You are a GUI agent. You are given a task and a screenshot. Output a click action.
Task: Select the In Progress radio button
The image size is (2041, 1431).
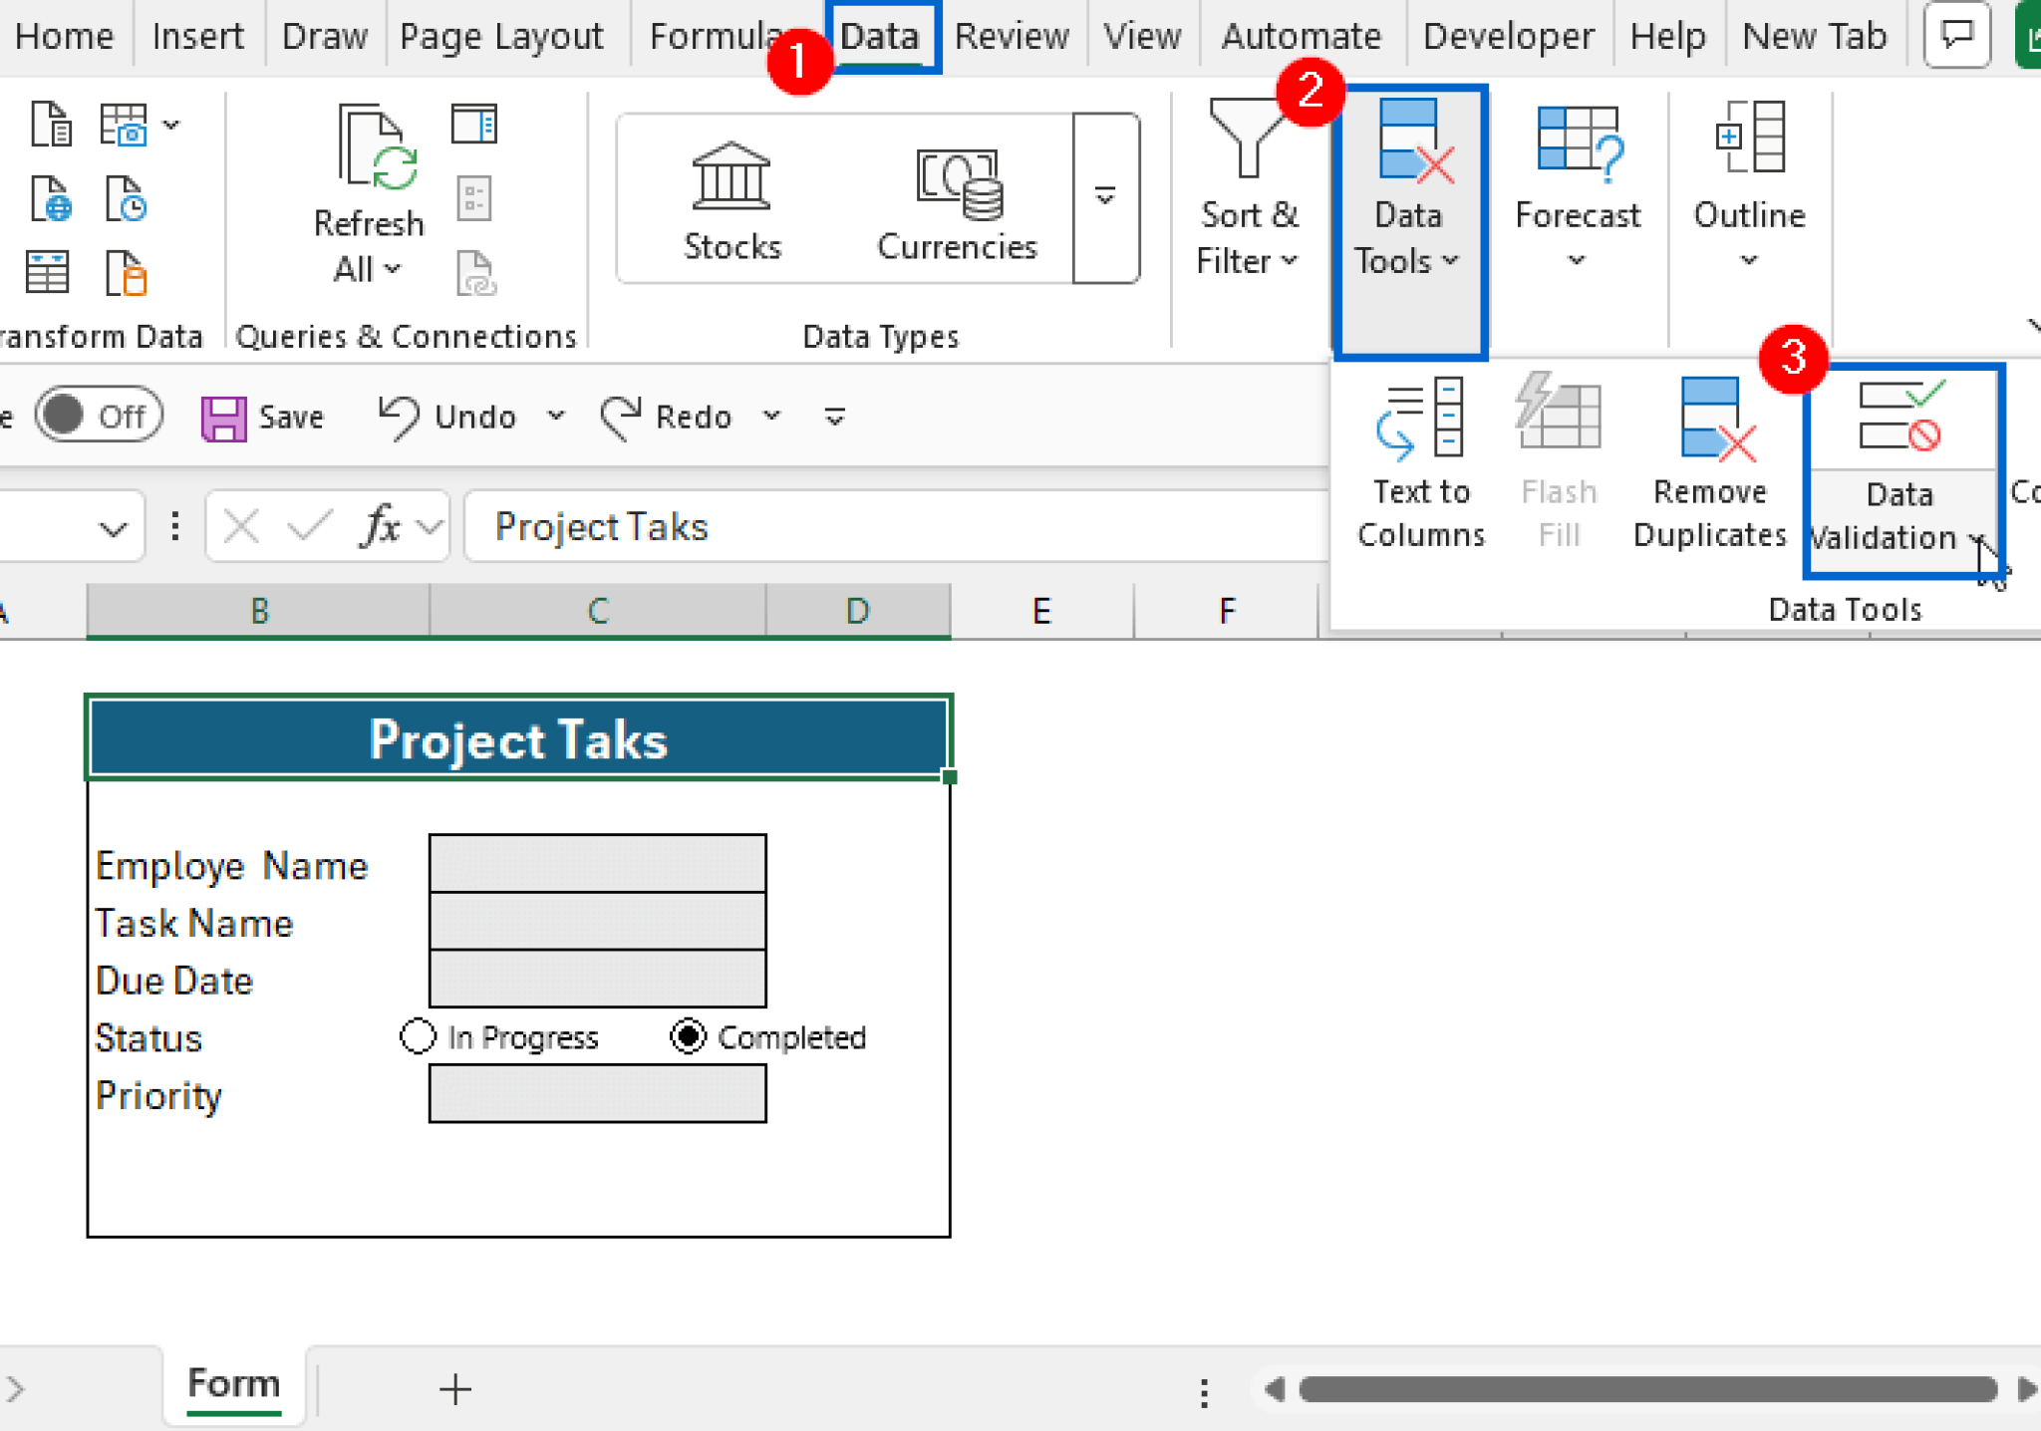(416, 1036)
